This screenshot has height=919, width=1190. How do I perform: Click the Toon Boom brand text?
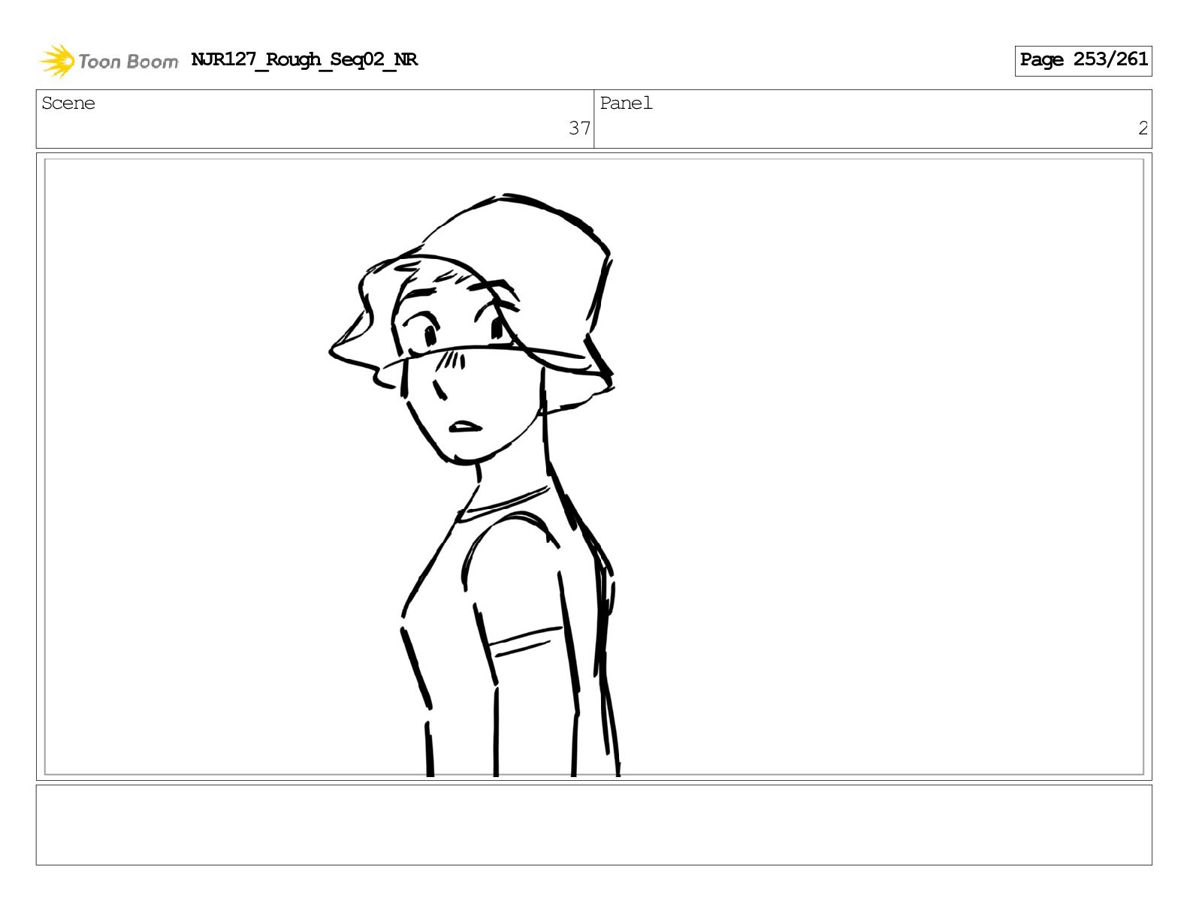128,62
